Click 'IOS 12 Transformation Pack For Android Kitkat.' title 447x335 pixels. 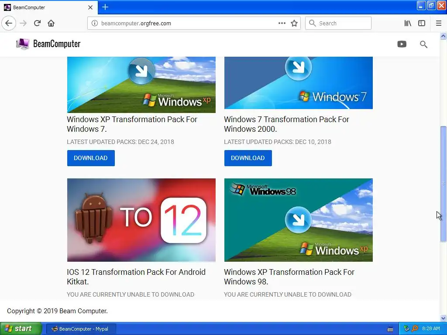pyautogui.click(x=136, y=277)
